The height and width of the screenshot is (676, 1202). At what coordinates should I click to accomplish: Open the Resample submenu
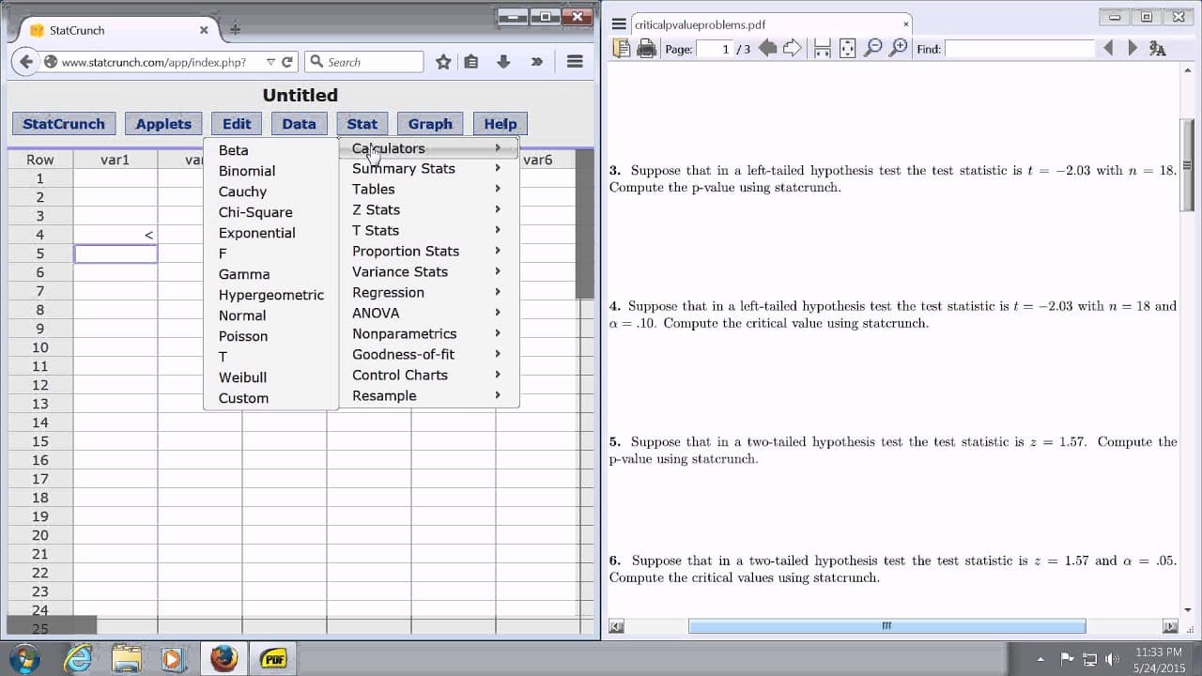pyautogui.click(x=427, y=396)
